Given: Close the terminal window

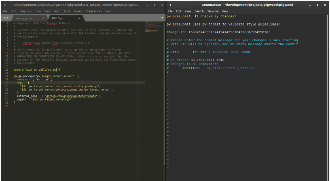Looking at the screenshot, I should click(x=325, y=5).
